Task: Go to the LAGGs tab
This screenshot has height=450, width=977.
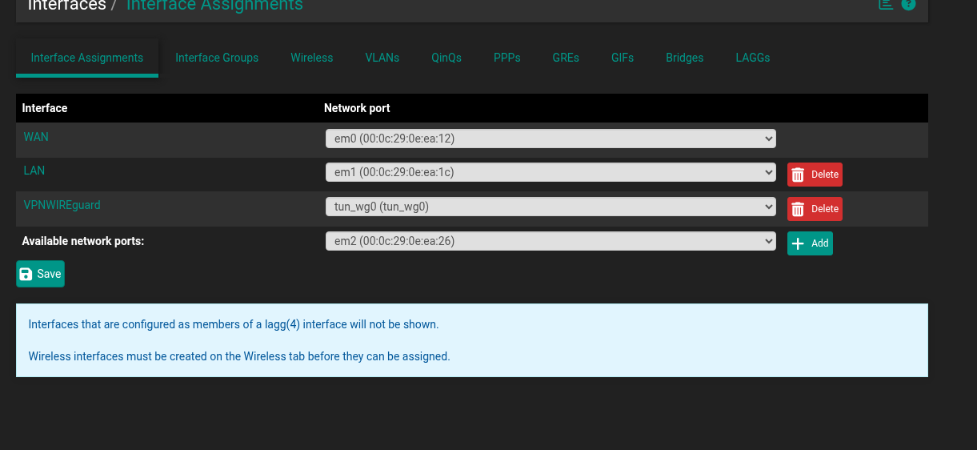Action: tap(753, 58)
